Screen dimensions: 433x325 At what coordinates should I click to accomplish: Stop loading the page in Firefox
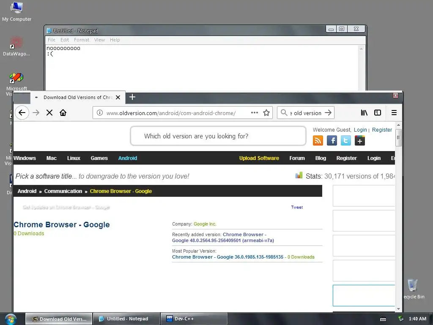pos(49,113)
